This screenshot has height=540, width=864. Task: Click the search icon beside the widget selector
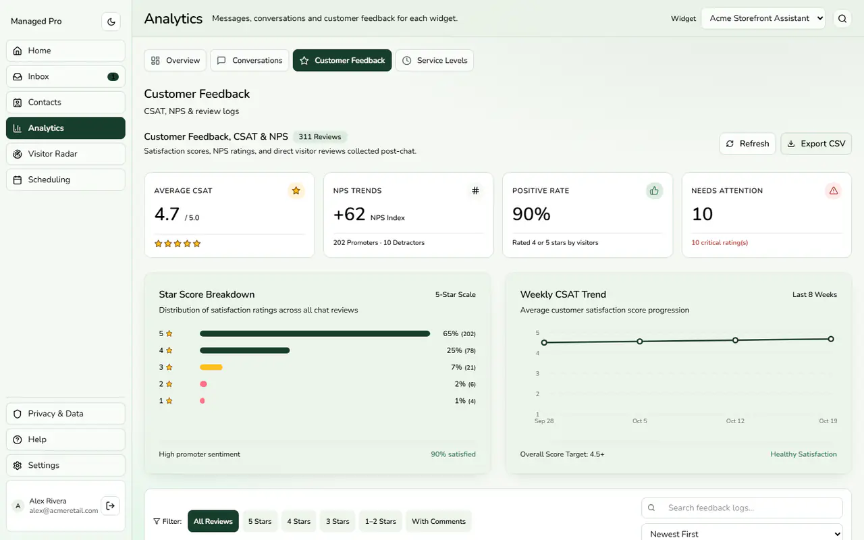coord(842,19)
